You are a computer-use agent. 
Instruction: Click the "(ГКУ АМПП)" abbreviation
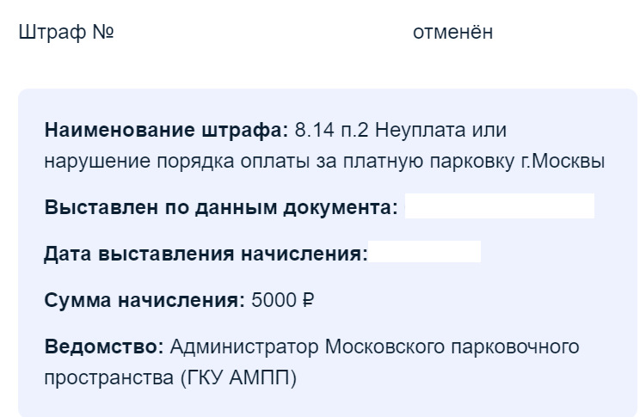(x=239, y=377)
